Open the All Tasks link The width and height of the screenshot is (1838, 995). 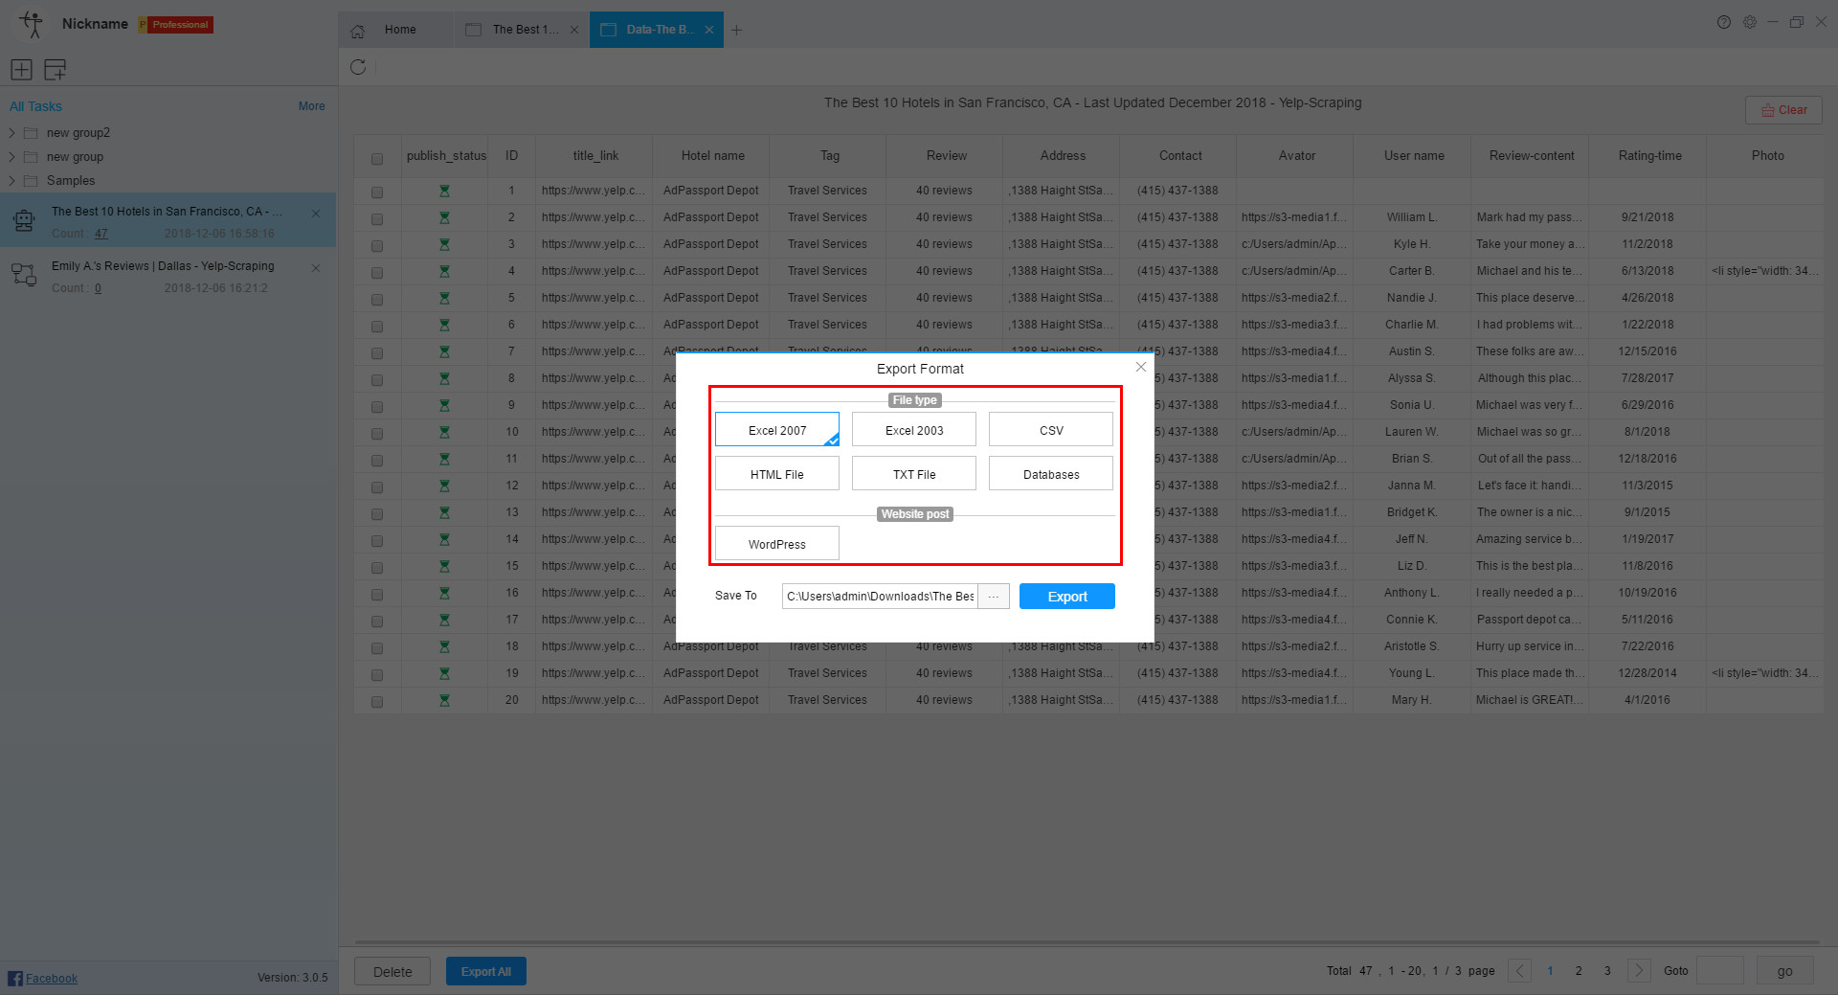click(35, 106)
